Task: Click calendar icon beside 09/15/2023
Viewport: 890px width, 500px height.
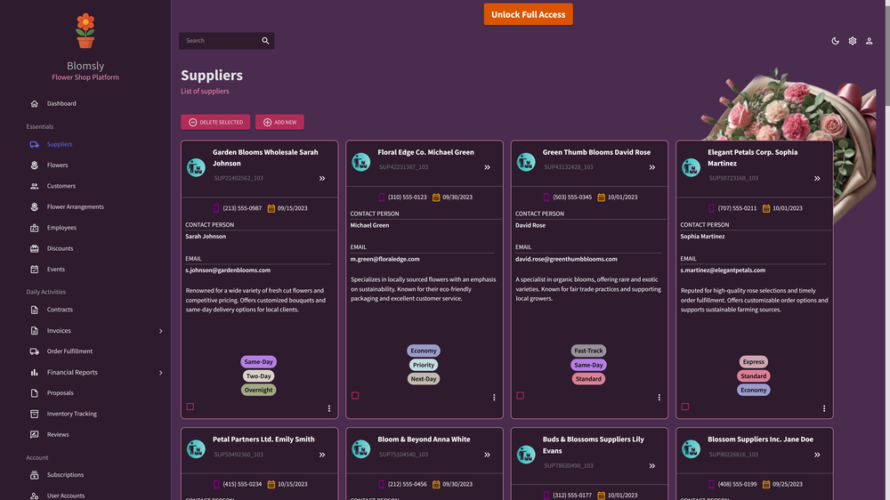Action: pos(271,208)
